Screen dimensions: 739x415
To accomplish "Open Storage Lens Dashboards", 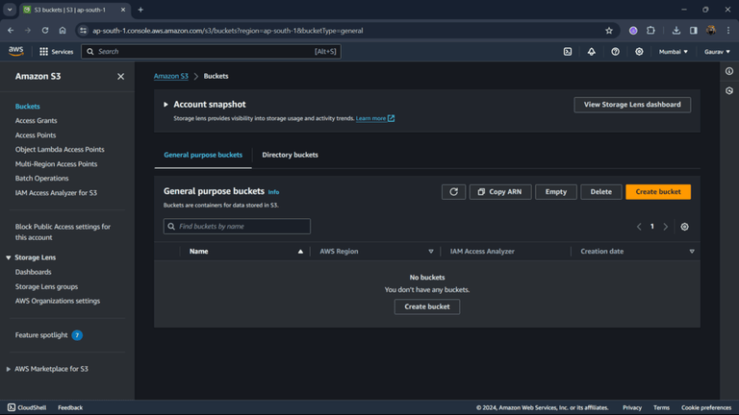I will click(x=33, y=272).
